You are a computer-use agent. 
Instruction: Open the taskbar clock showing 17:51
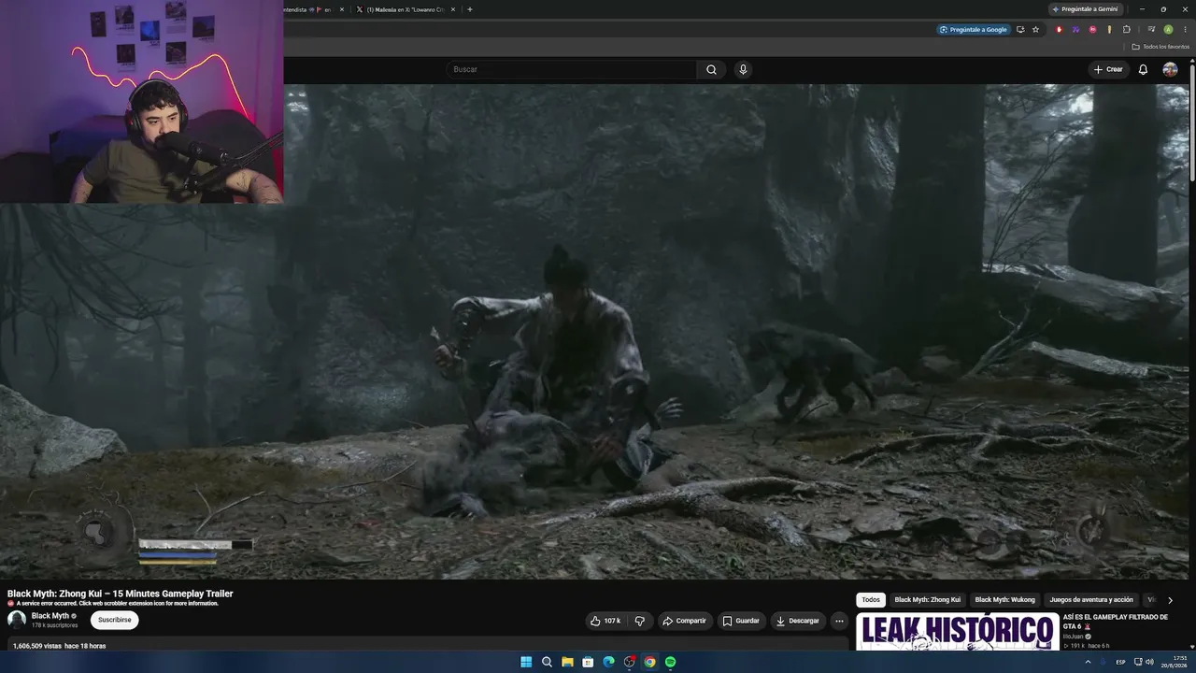(x=1174, y=662)
